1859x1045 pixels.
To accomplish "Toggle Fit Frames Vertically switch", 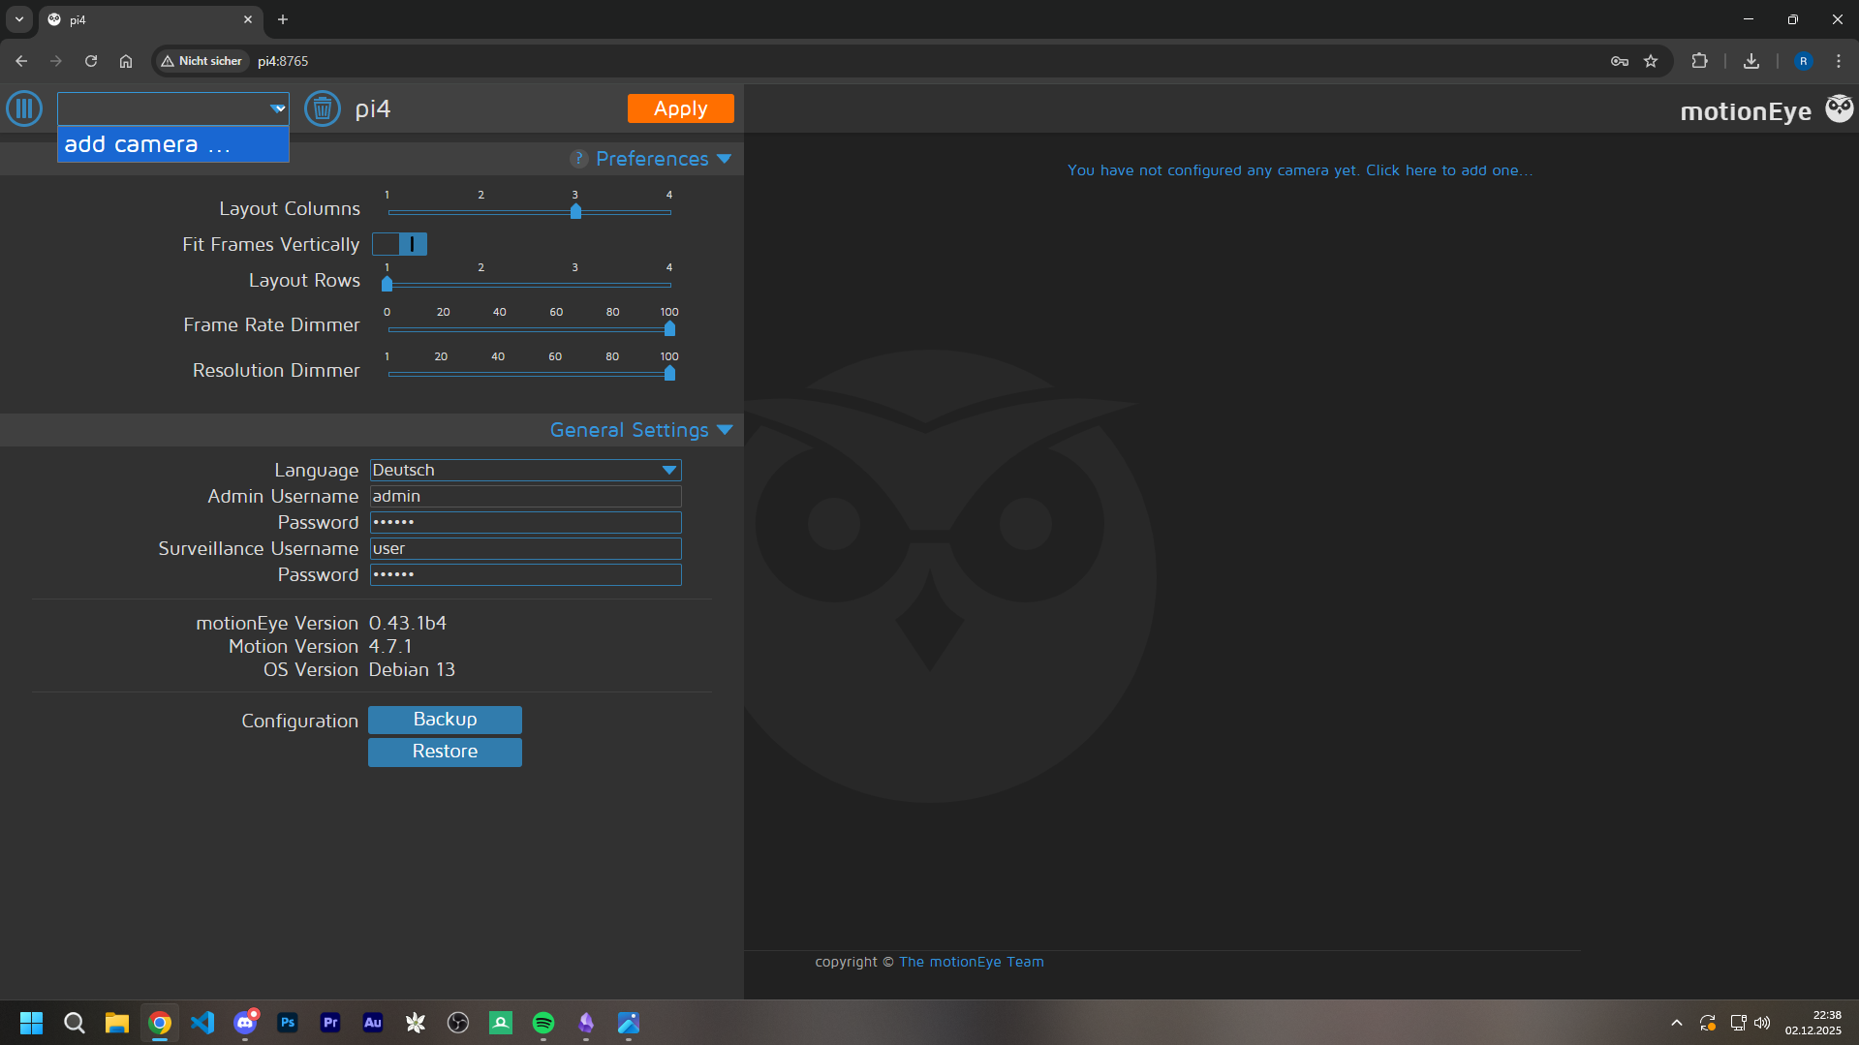I will tap(399, 244).
